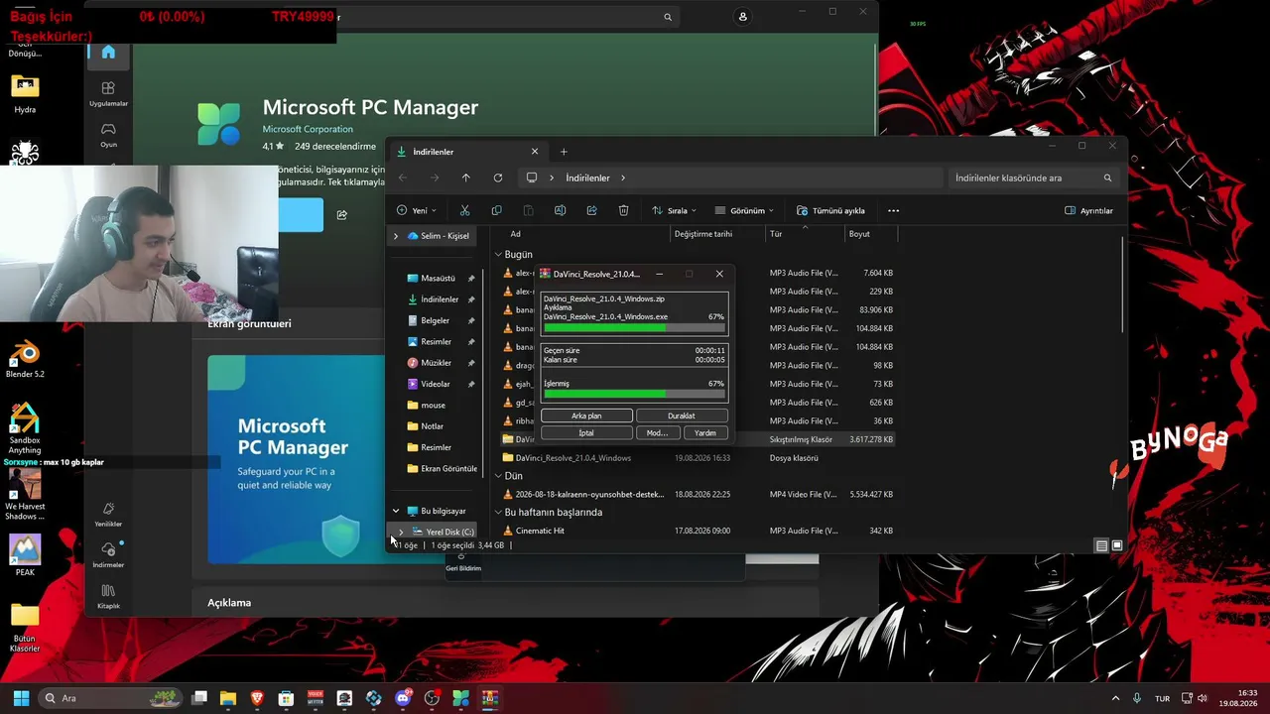Open Müzikler in quick access
Screen dimensions: 1270x714
[437, 363]
